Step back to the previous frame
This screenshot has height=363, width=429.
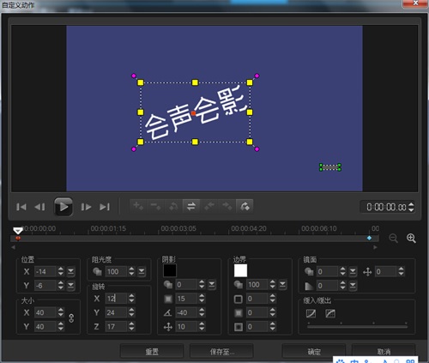pyautogui.click(x=39, y=207)
